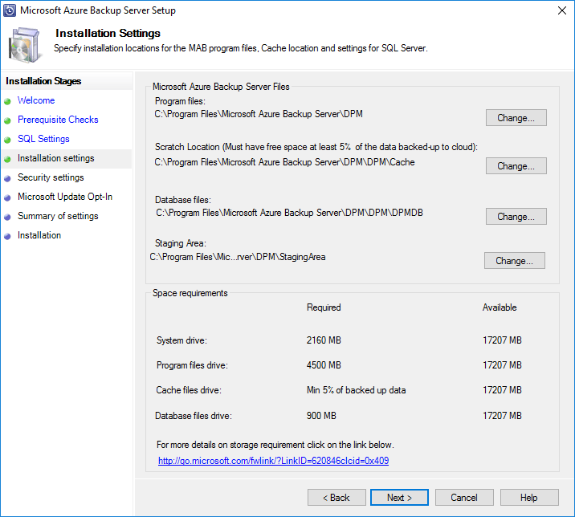
Task: Select the Installation stage in sidebar
Action: [39, 235]
